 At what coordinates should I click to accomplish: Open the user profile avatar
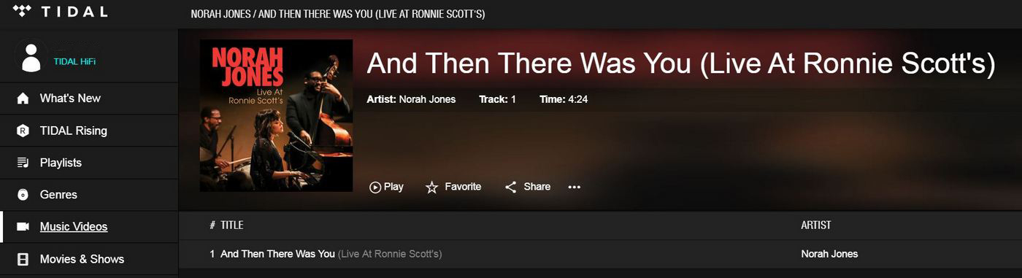(31, 57)
